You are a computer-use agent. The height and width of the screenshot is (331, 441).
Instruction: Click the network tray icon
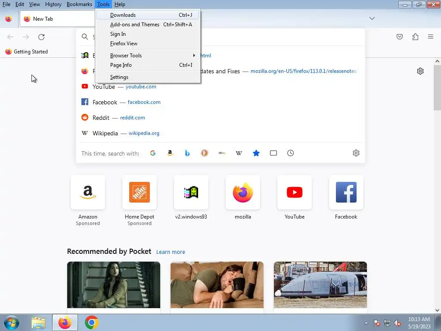click(387, 323)
